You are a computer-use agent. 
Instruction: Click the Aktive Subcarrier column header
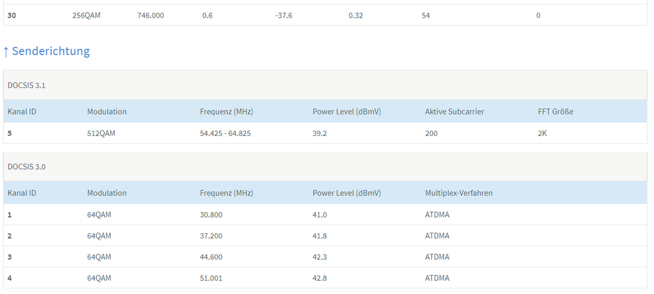click(454, 112)
